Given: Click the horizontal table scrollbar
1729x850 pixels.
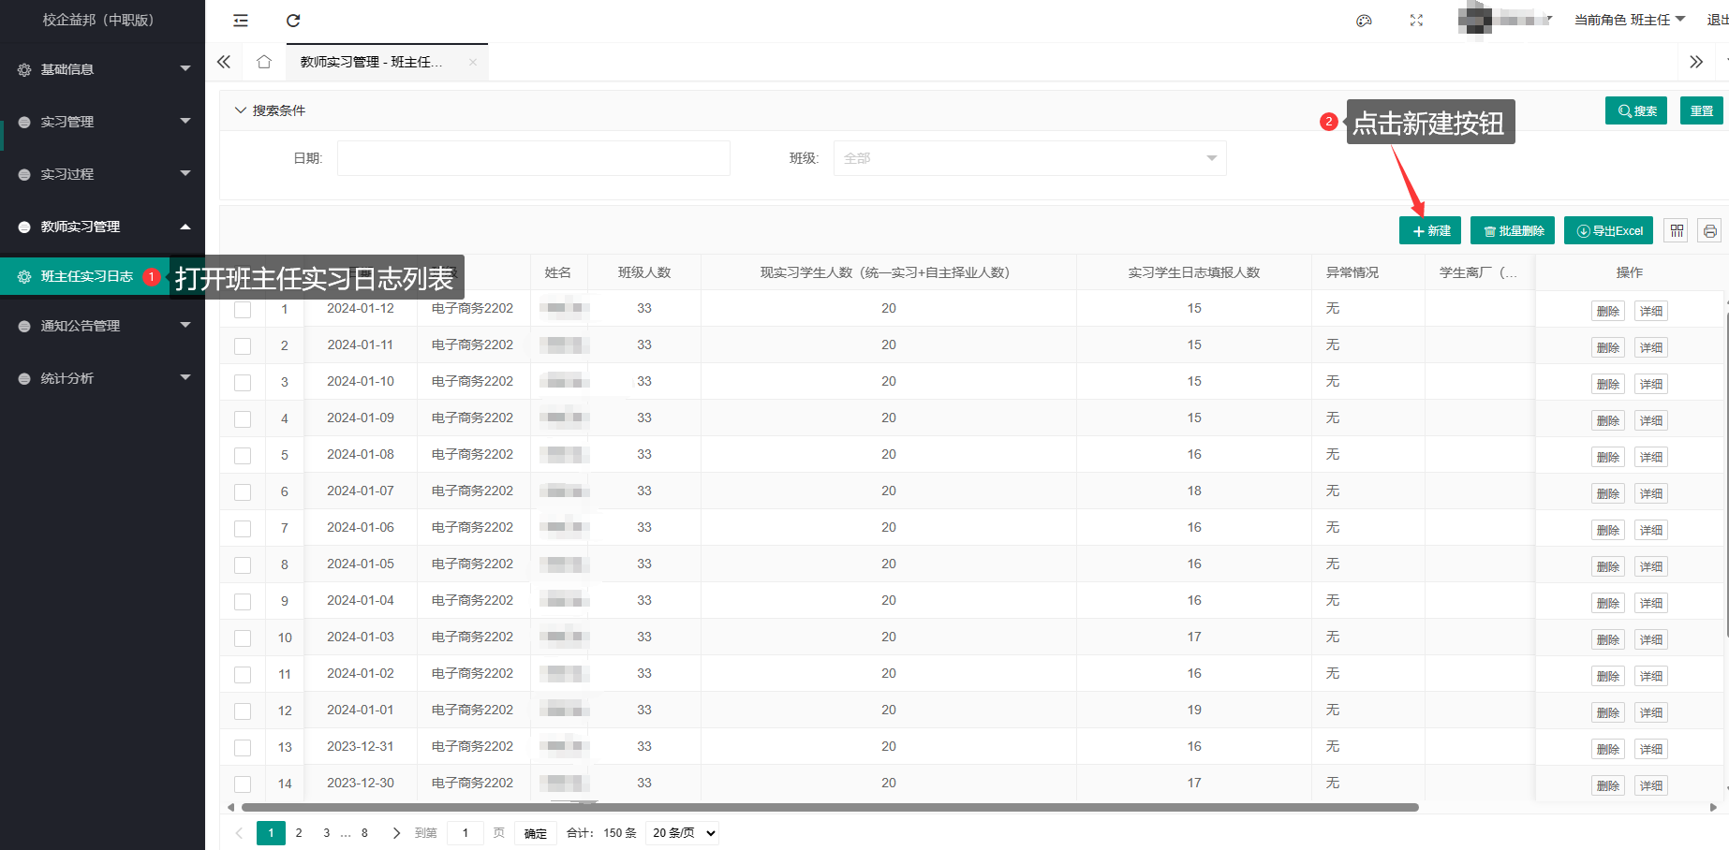Looking at the screenshot, I should 829,807.
